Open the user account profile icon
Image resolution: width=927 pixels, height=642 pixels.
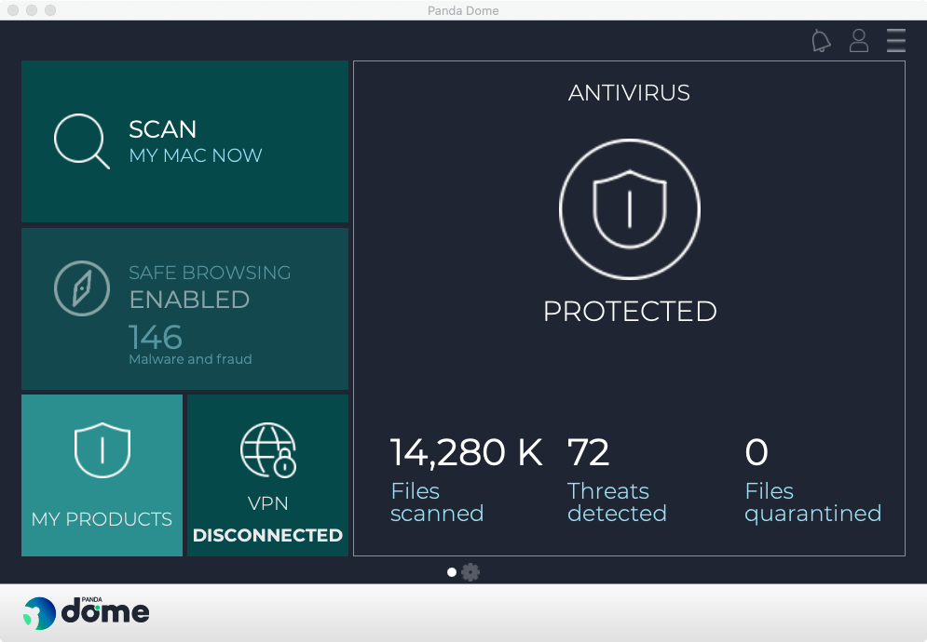(x=858, y=41)
